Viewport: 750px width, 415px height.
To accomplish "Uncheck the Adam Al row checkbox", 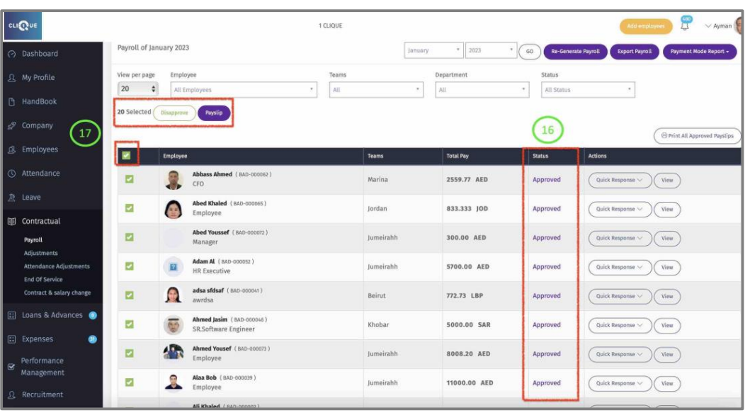I will point(129,267).
